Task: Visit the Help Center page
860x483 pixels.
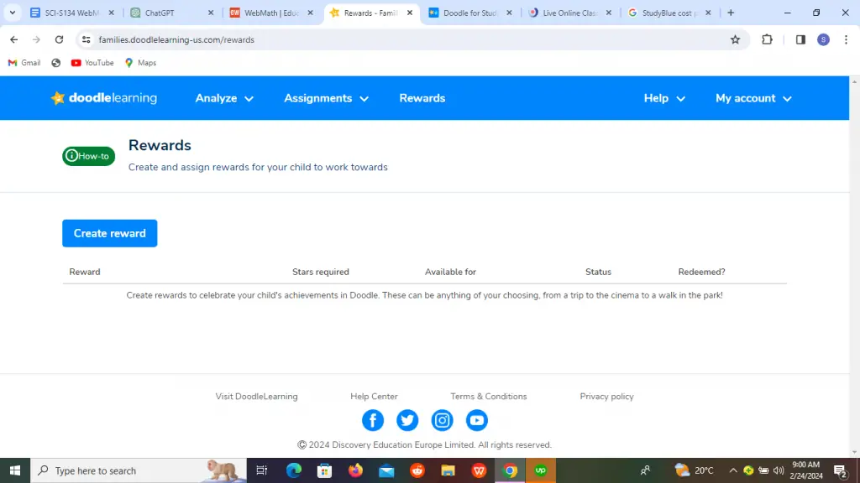Action: 374,396
